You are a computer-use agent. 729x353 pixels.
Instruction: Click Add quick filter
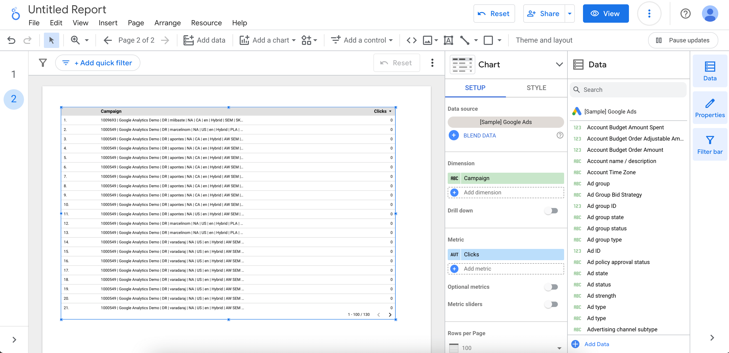tap(98, 63)
